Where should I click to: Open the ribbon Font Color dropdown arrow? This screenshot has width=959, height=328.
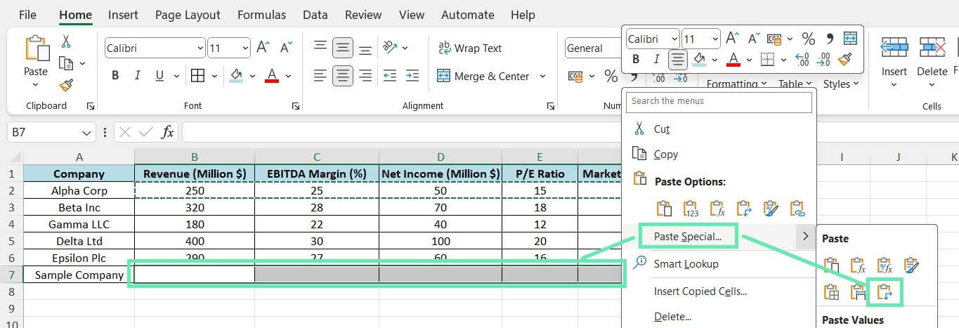[288, 76]
